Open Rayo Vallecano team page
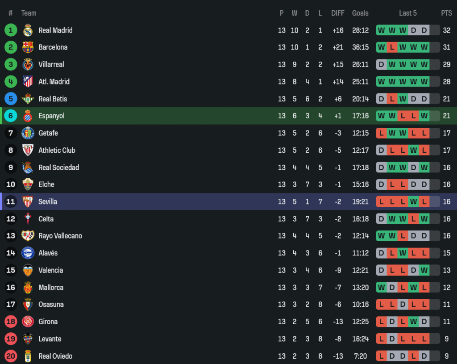The image size is (457, 364). tap(60, 236)
